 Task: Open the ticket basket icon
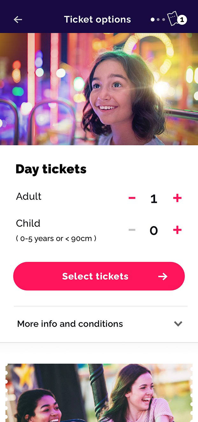coord(173,19)
